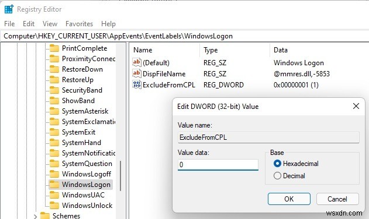Image resolution: width=369 pixels, height=219 pixels.
Task: Click the registry path address bar
Action: pyautogui.click(x=185, y=36)
